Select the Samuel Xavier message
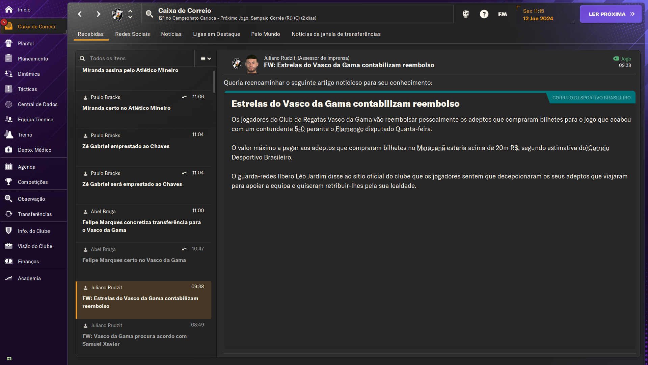The width and height of the screenshot is (648, 365). point(134,340)
